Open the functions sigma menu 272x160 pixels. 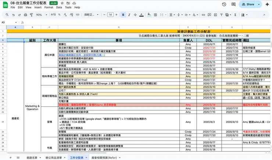click(x=235, y=15)
